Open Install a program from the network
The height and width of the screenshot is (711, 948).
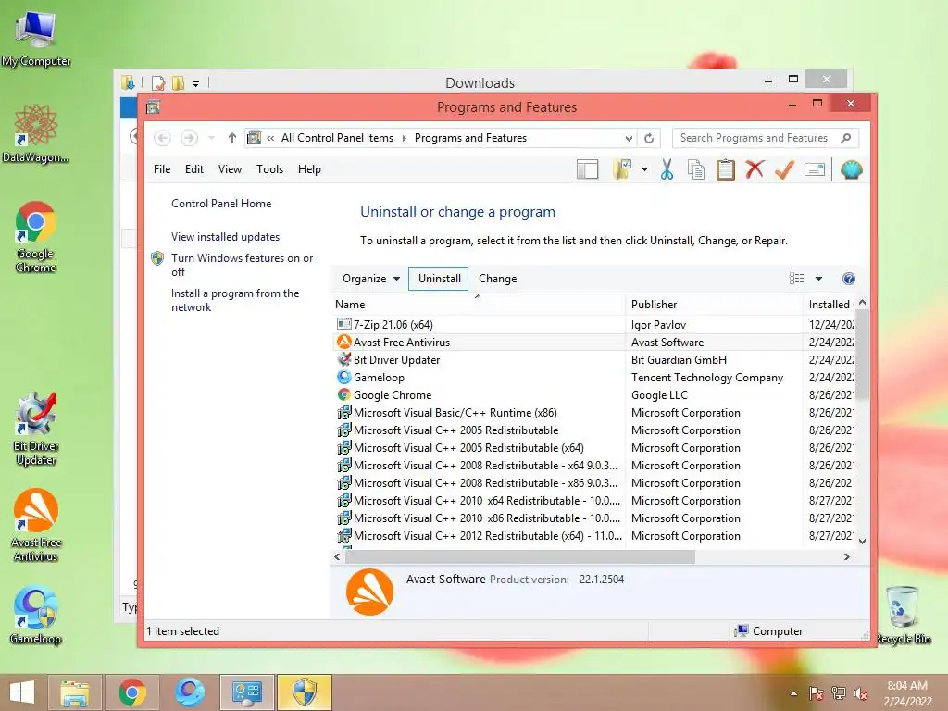click(235, 300)
